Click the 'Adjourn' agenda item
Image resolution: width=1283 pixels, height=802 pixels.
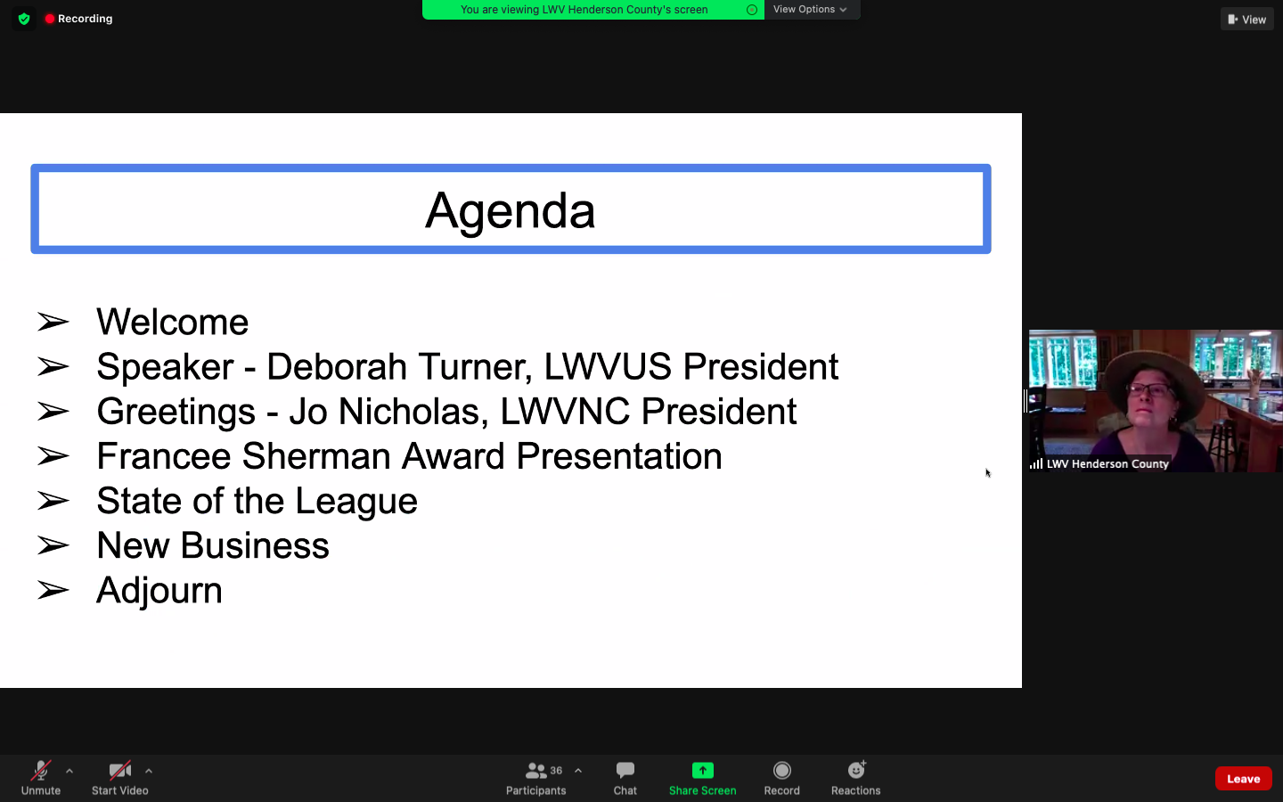click(x=159, y=591)
